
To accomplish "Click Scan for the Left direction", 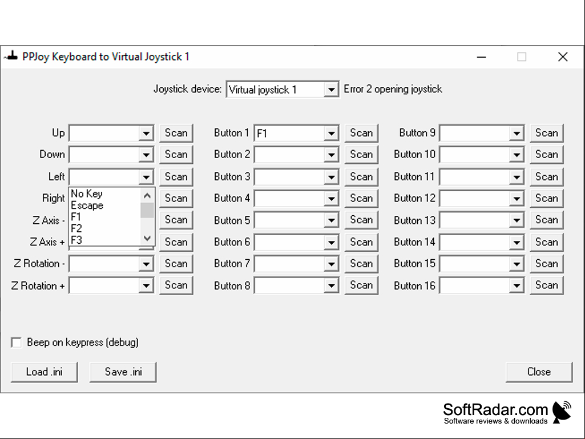I will coord(176,176).
